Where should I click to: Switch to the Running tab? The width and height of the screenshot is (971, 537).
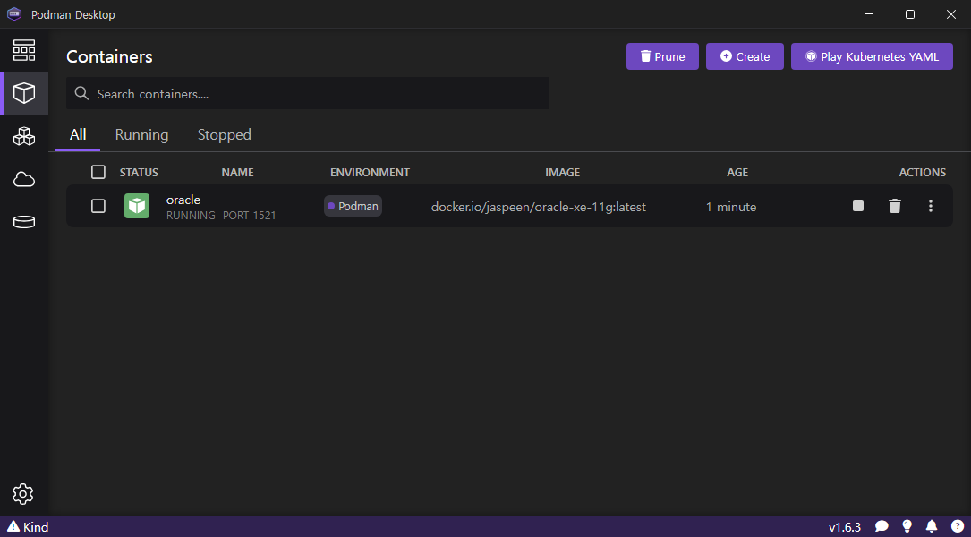(141, 134)
